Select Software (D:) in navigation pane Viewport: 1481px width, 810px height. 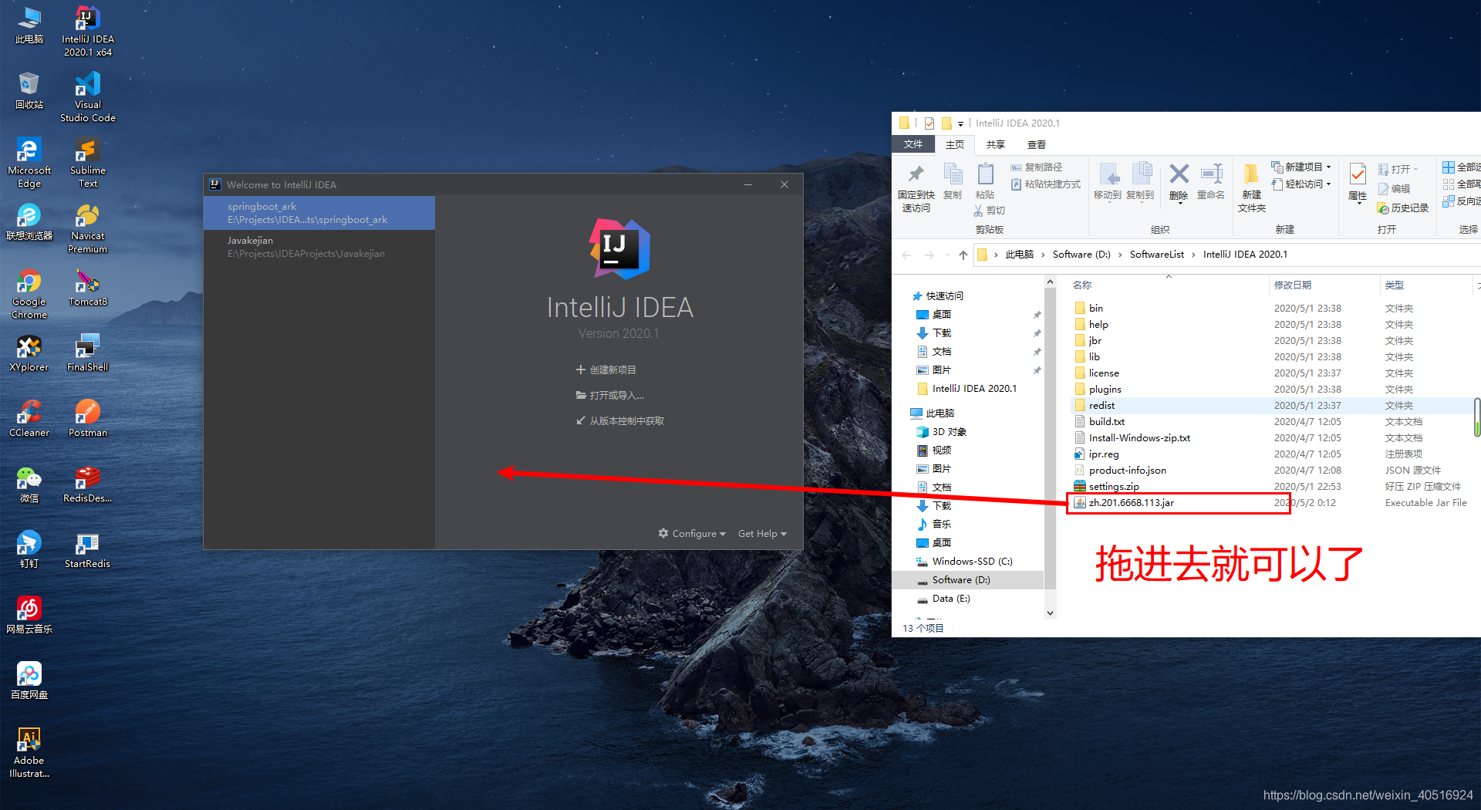pyautogui.click(x=967, y=580)
